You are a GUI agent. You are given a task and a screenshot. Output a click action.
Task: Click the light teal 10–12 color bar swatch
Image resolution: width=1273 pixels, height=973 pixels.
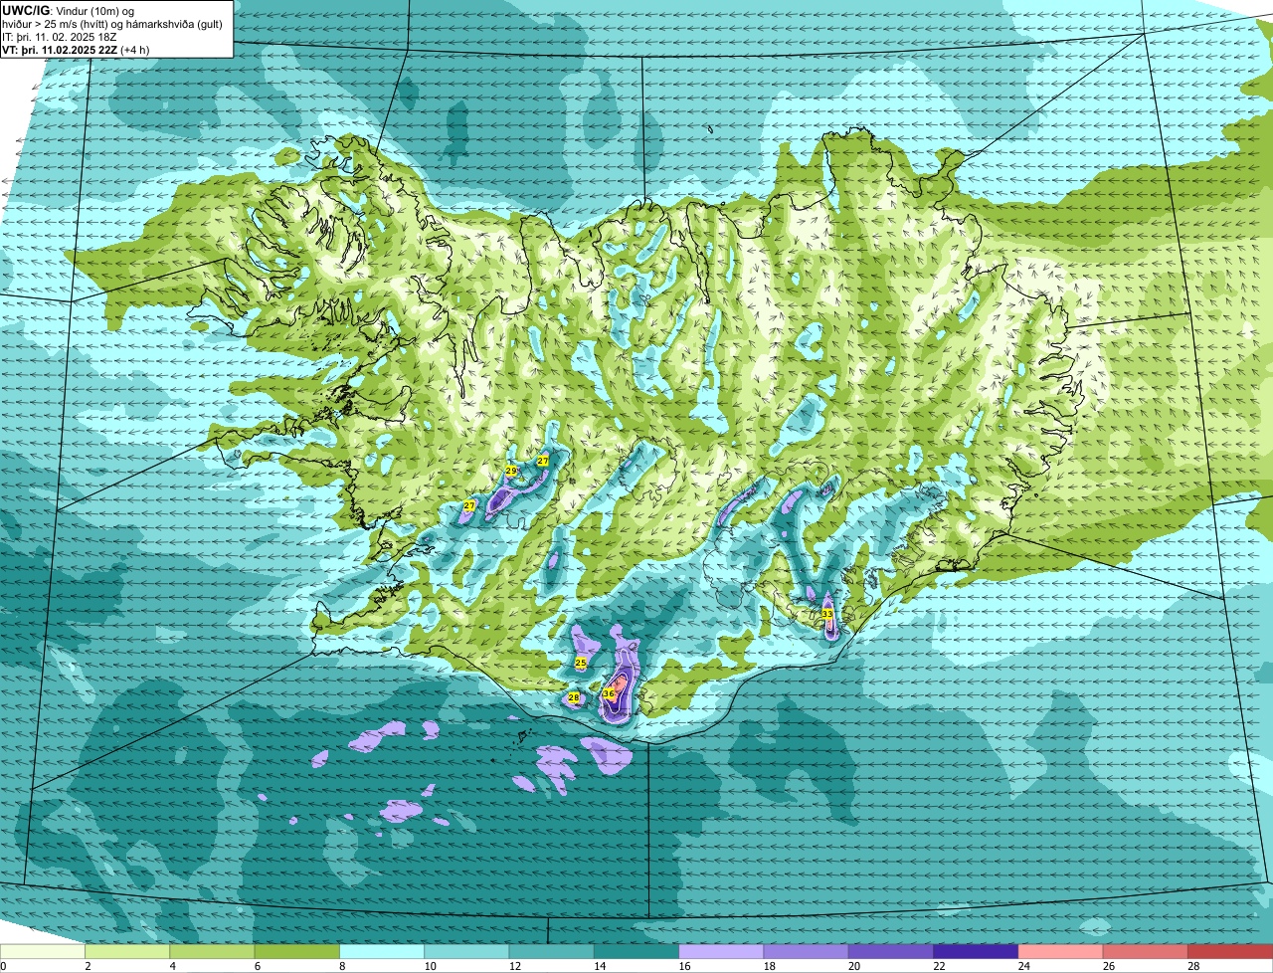point(466,951)
